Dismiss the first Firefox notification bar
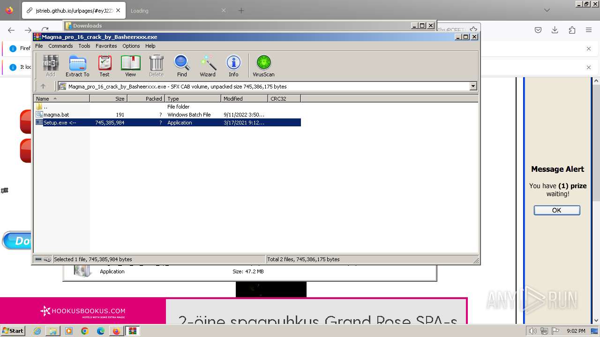 [x=589, y=48]
